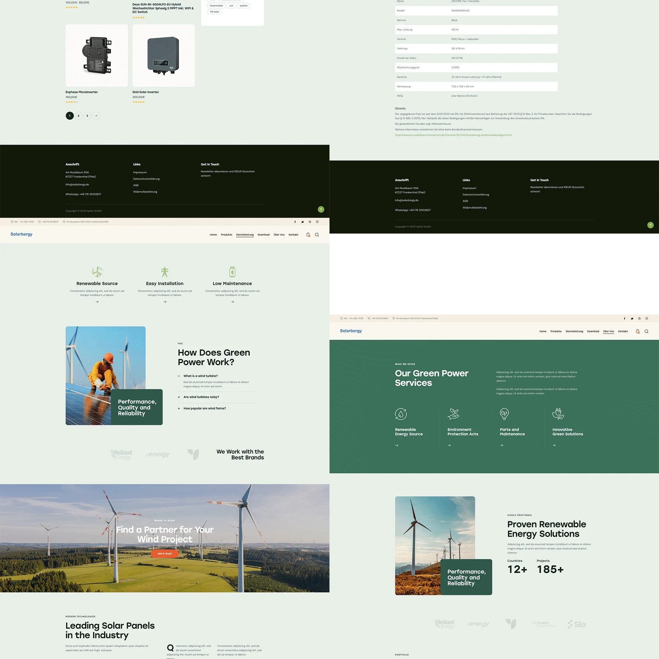Open Datenschutzerklärung in product specs page footer
659x659 pixels.
(x=476, y=195)
